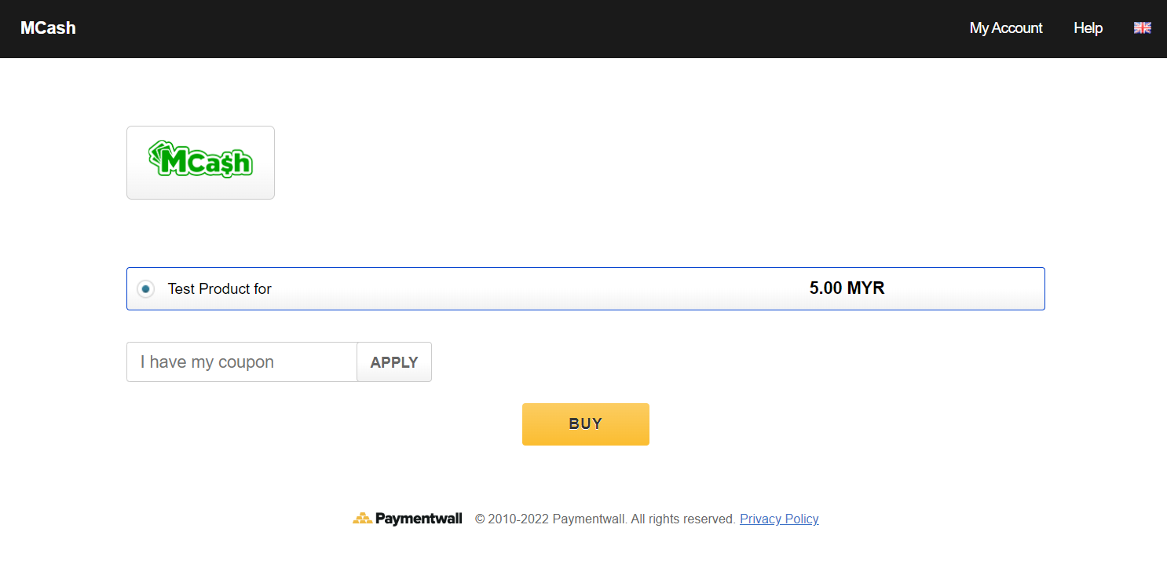This screenshot has width=1167, height=587.
Task: Select the product priced at 5.00 MYR
Action: [x=585, y=288]
